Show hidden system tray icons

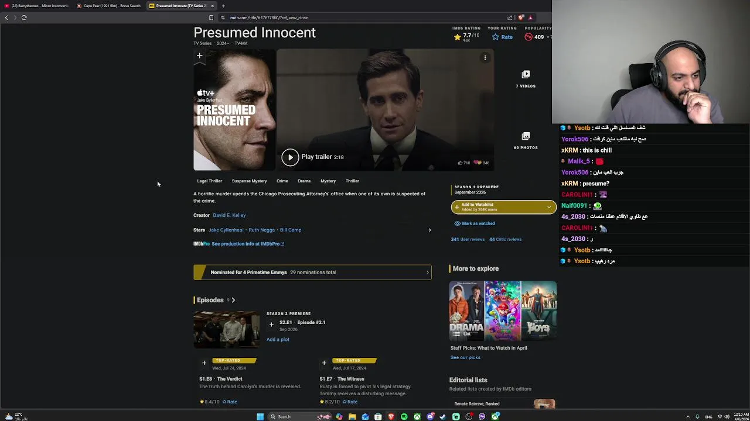(688, 416)
